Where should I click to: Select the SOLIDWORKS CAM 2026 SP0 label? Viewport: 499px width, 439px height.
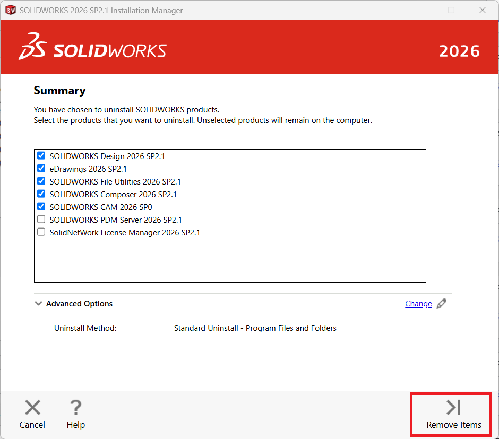click(x=101, y=207)
